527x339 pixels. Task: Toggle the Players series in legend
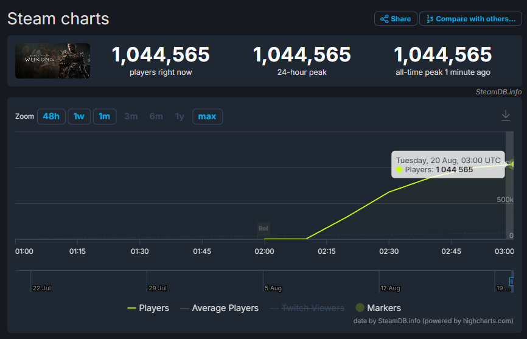(148, 308)
